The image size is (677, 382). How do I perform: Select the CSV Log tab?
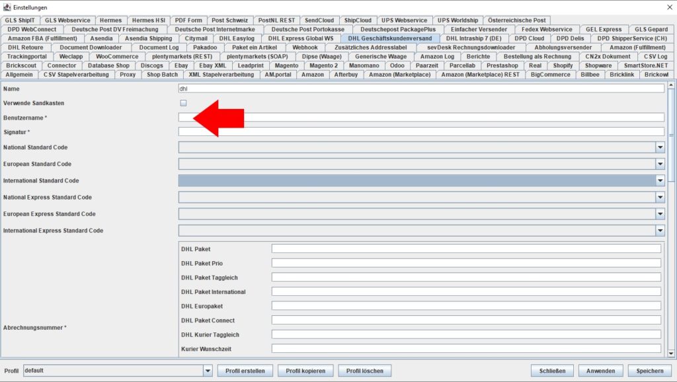pos(655,57)
